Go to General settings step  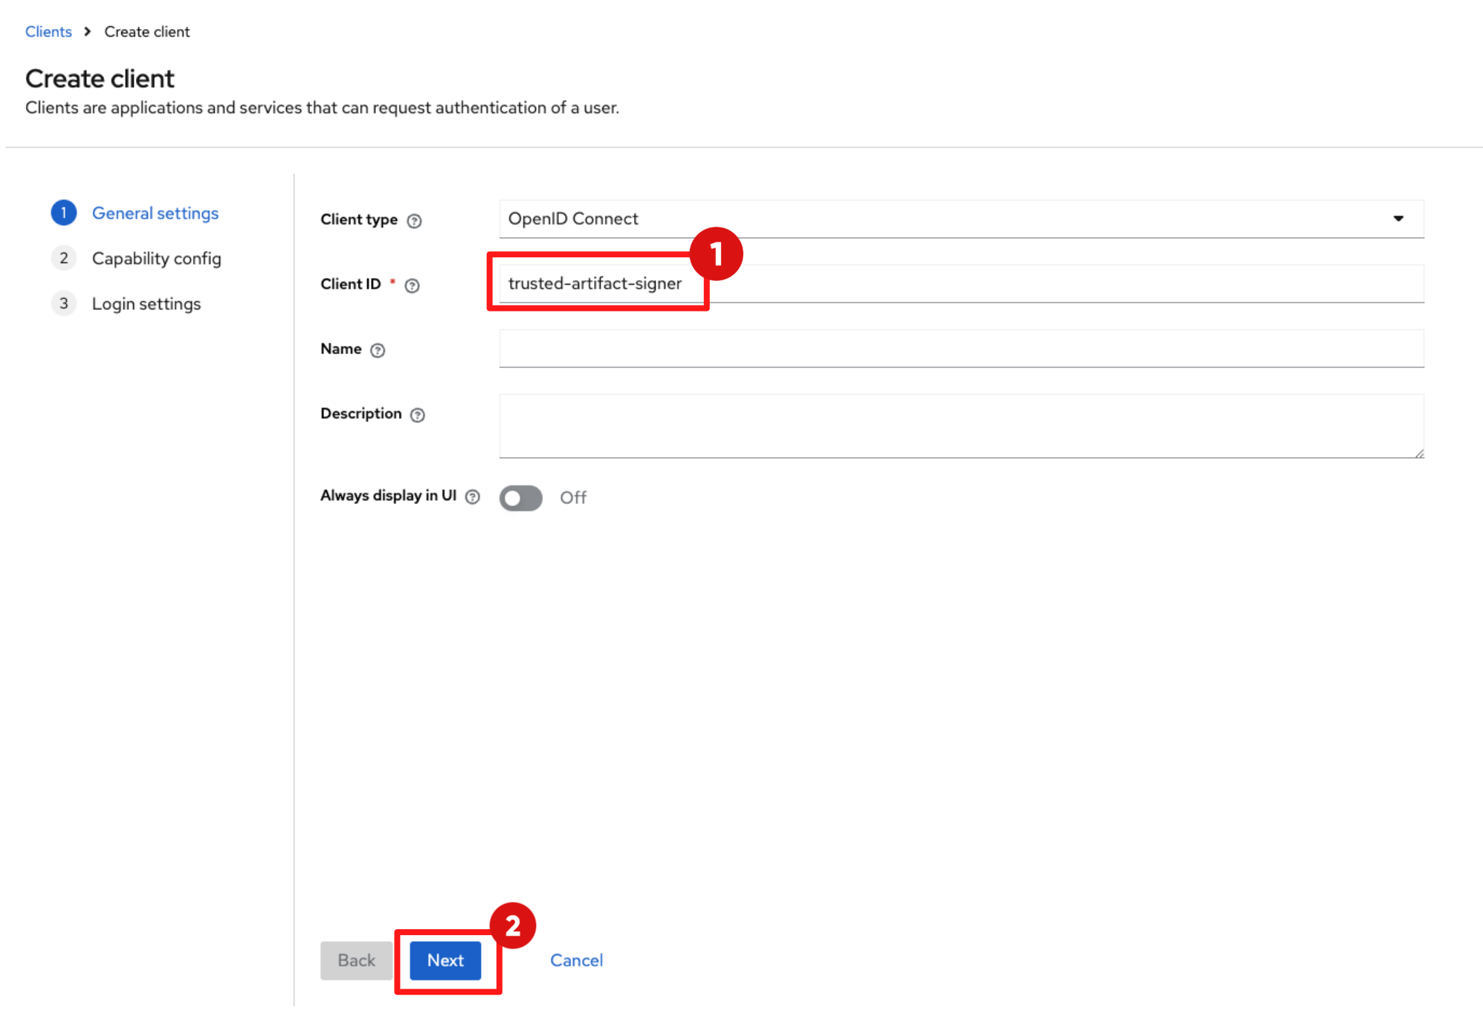tap(155, 213)
